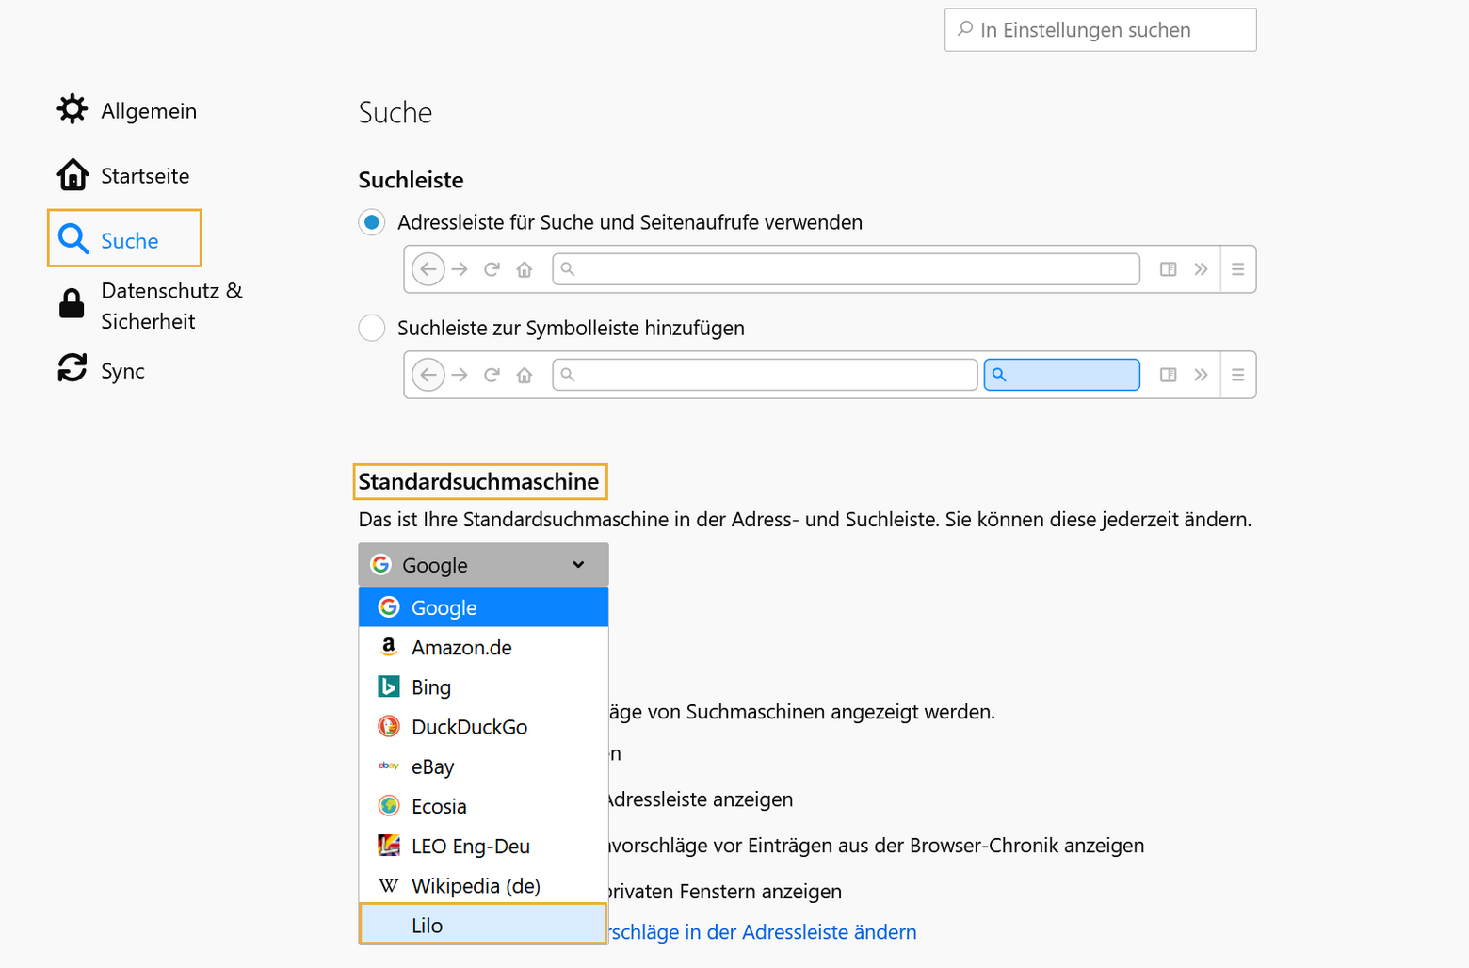Select Adressleiste für Suche und Seitenaufrufe radio
The height and width of the screenshot is (968, 1469).
tap(372, 222)
